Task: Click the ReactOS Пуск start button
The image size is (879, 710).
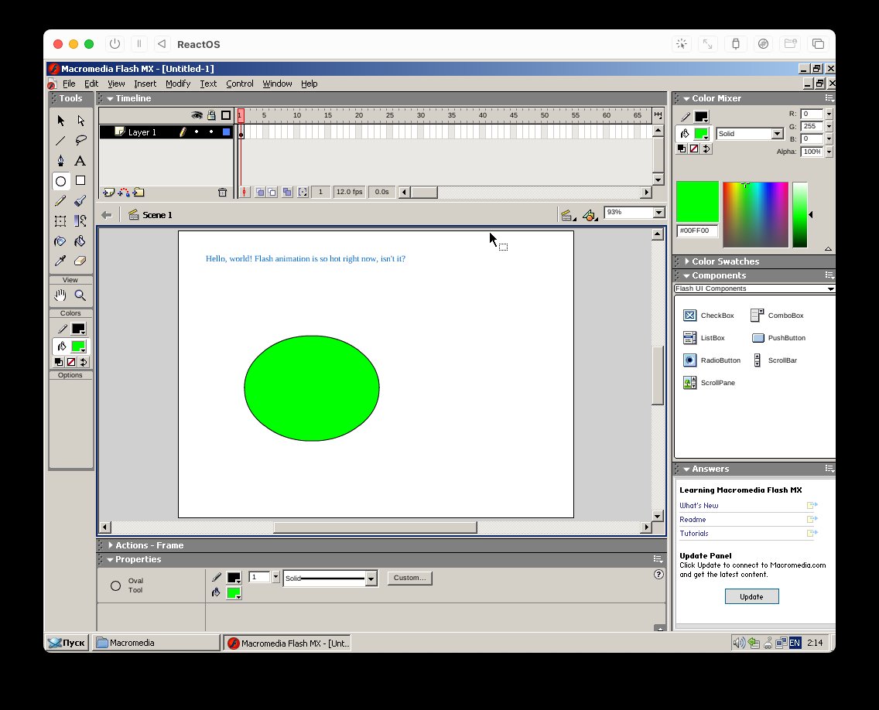Action: click(67, 643)
